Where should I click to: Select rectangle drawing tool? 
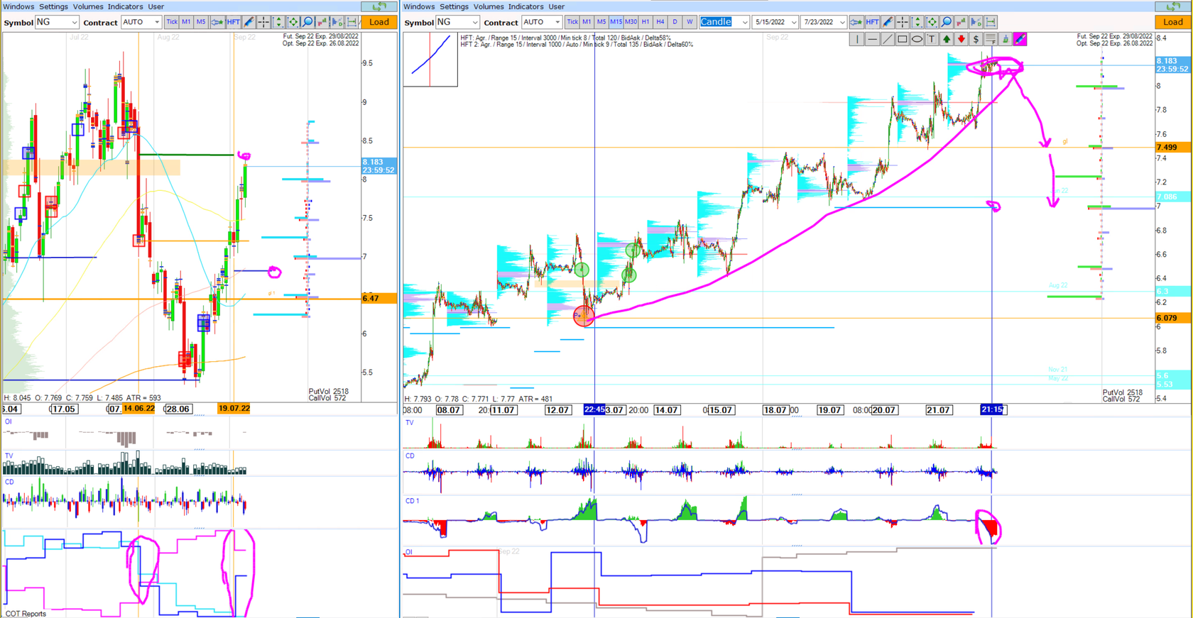(902, 39)
